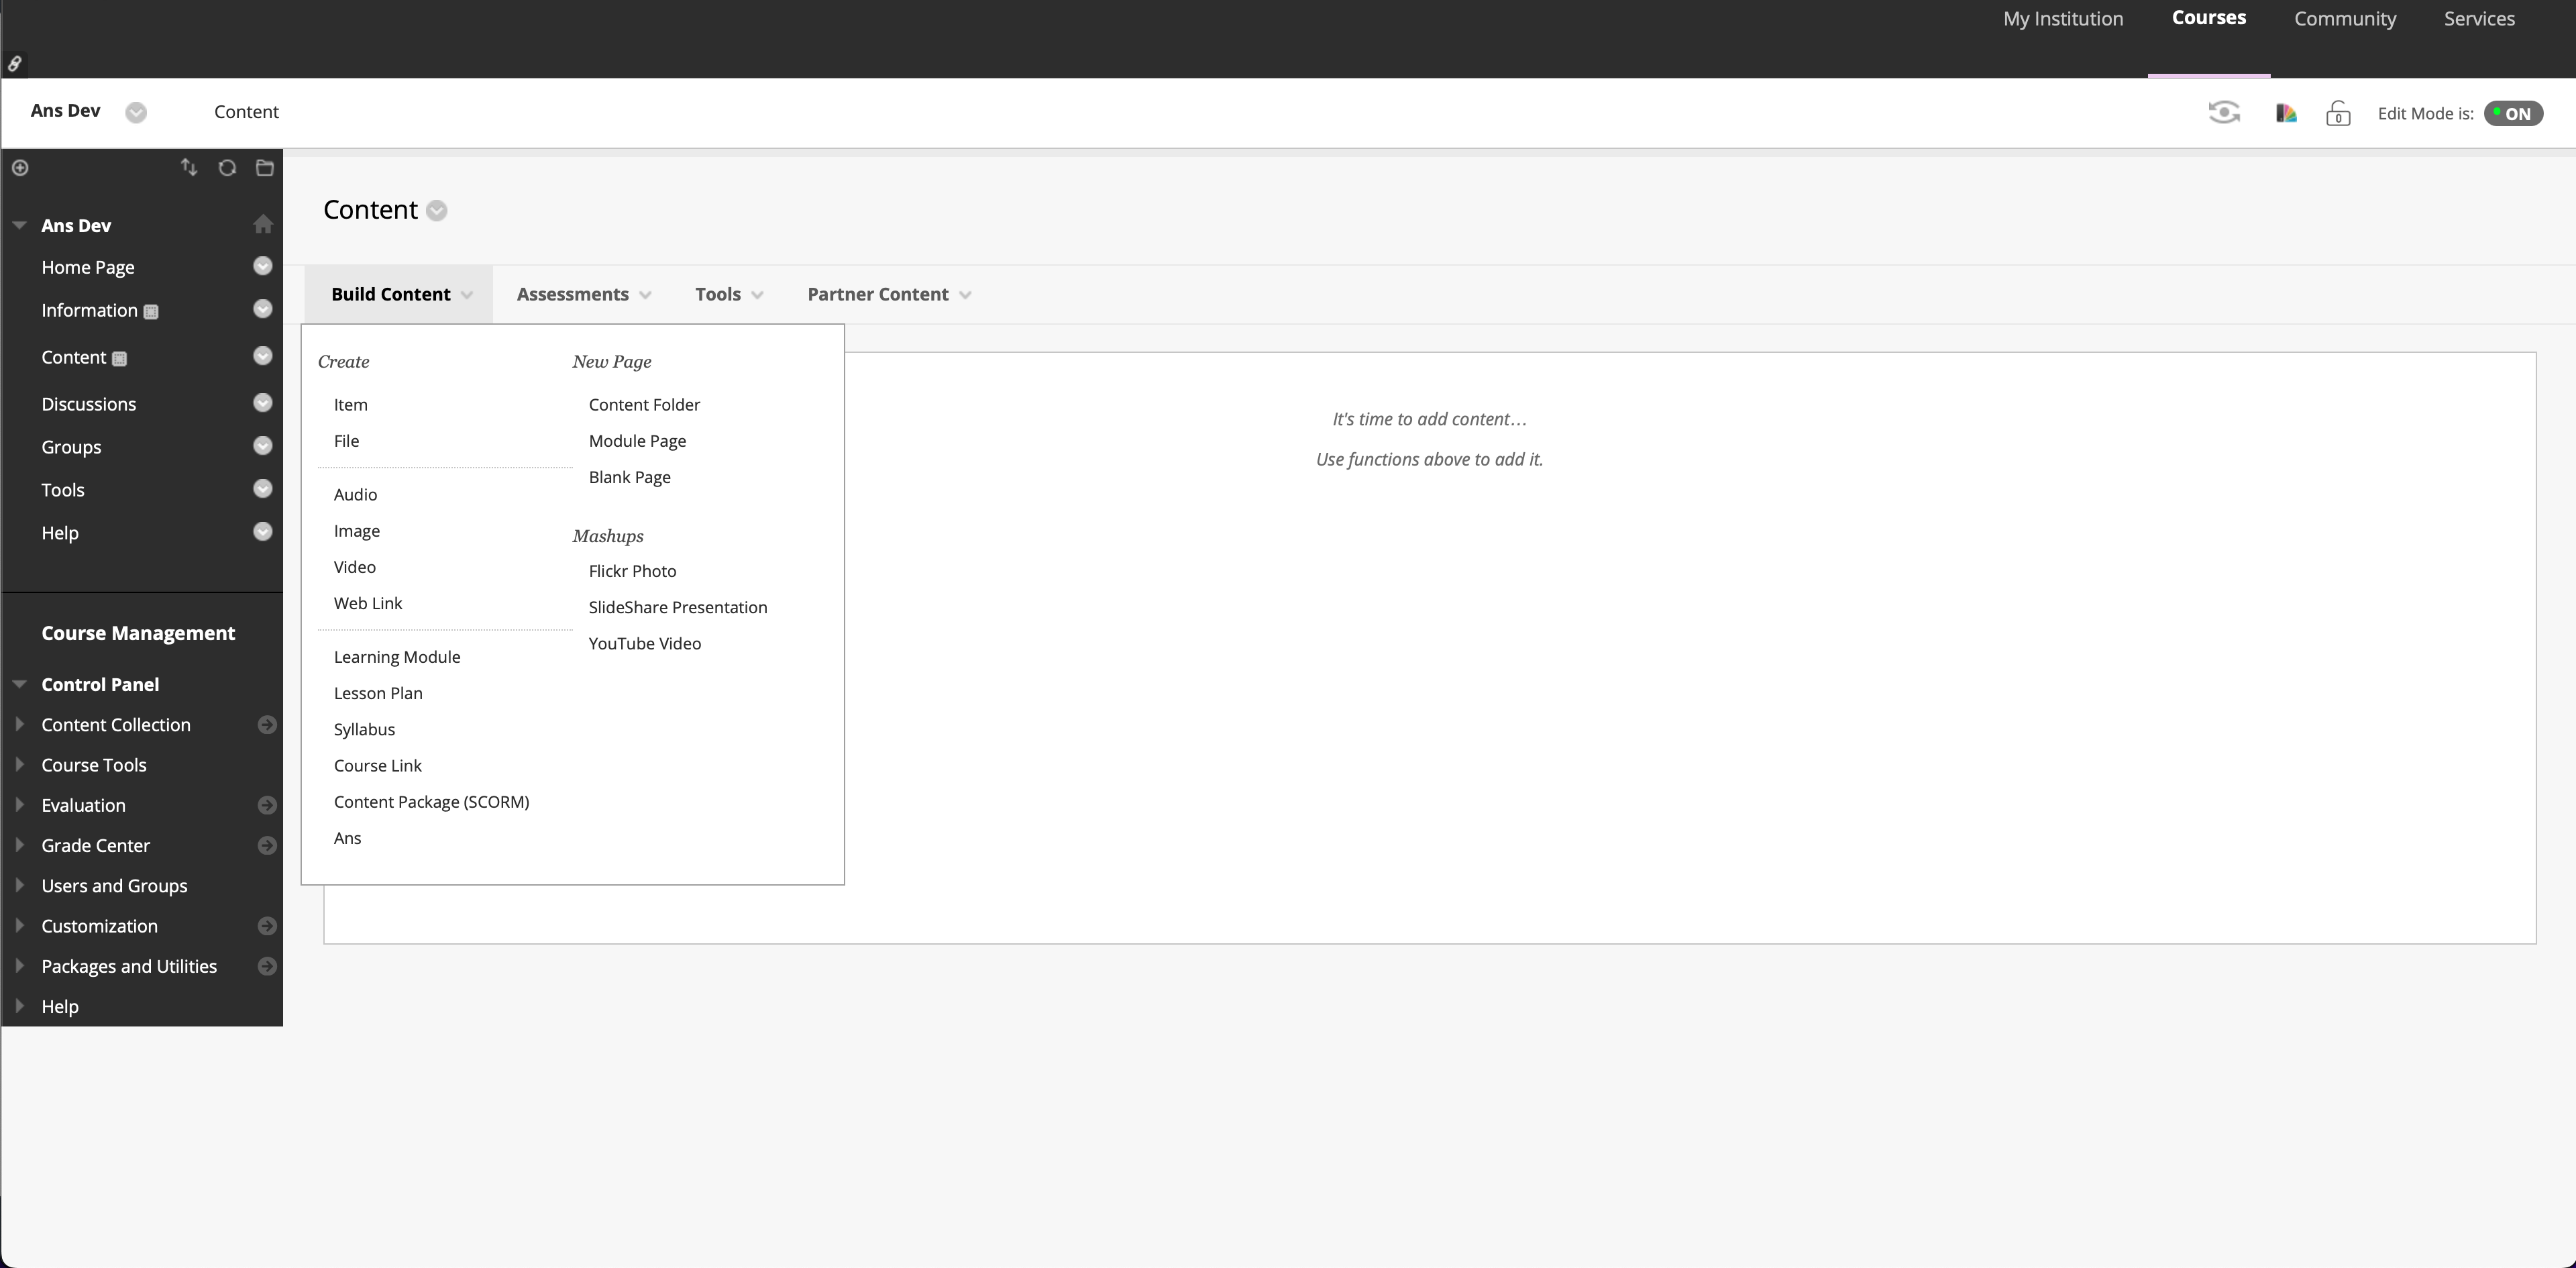Create a new Blank Page
The image size is (2576, 1268).
[630, 477]
